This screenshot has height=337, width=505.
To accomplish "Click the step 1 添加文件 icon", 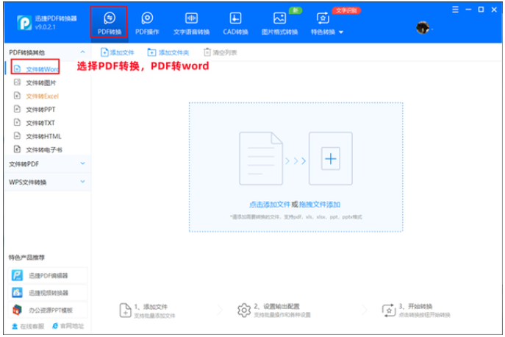I will click(125, 311).
